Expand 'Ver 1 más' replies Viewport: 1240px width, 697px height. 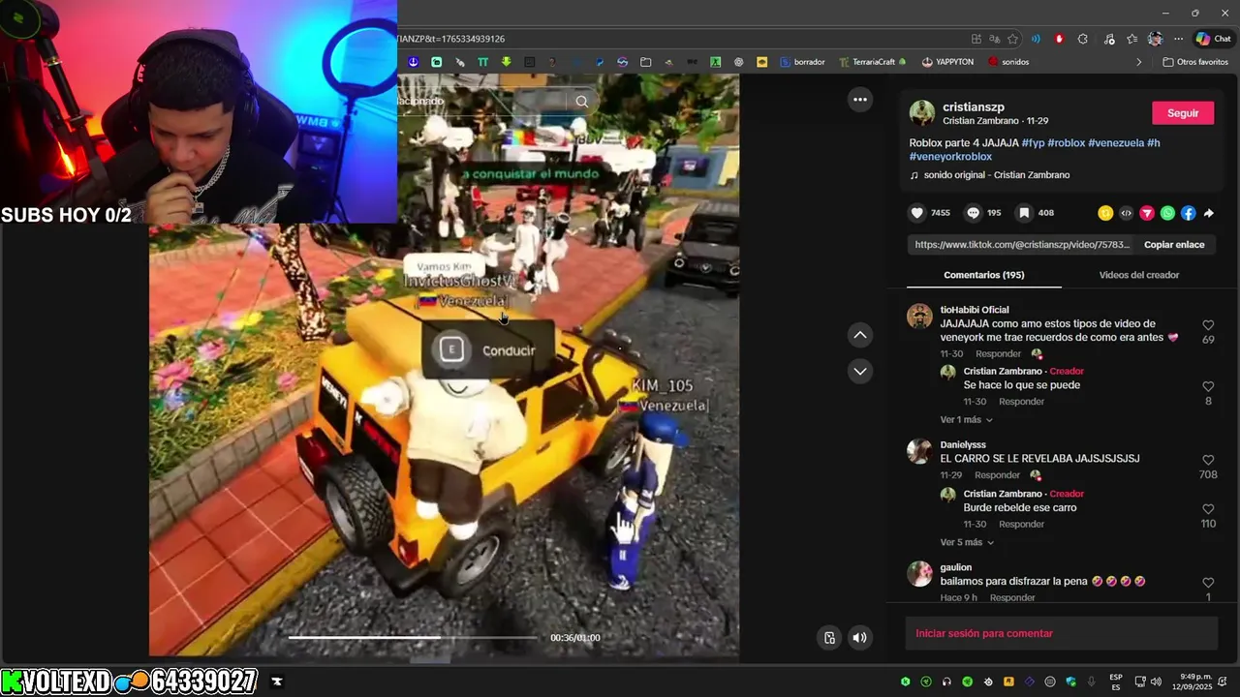[x=966, y=419]
